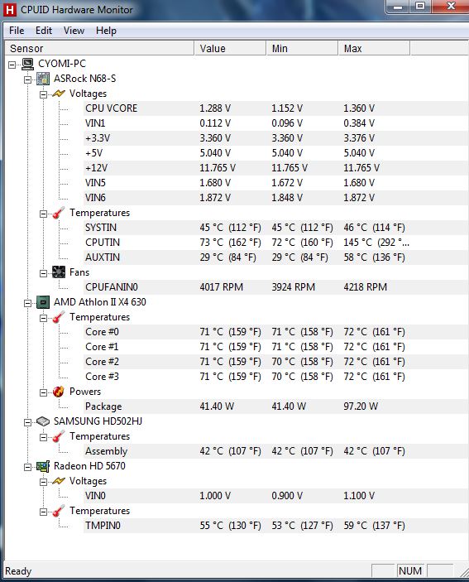Open the View menu

(x=74, y=31)
